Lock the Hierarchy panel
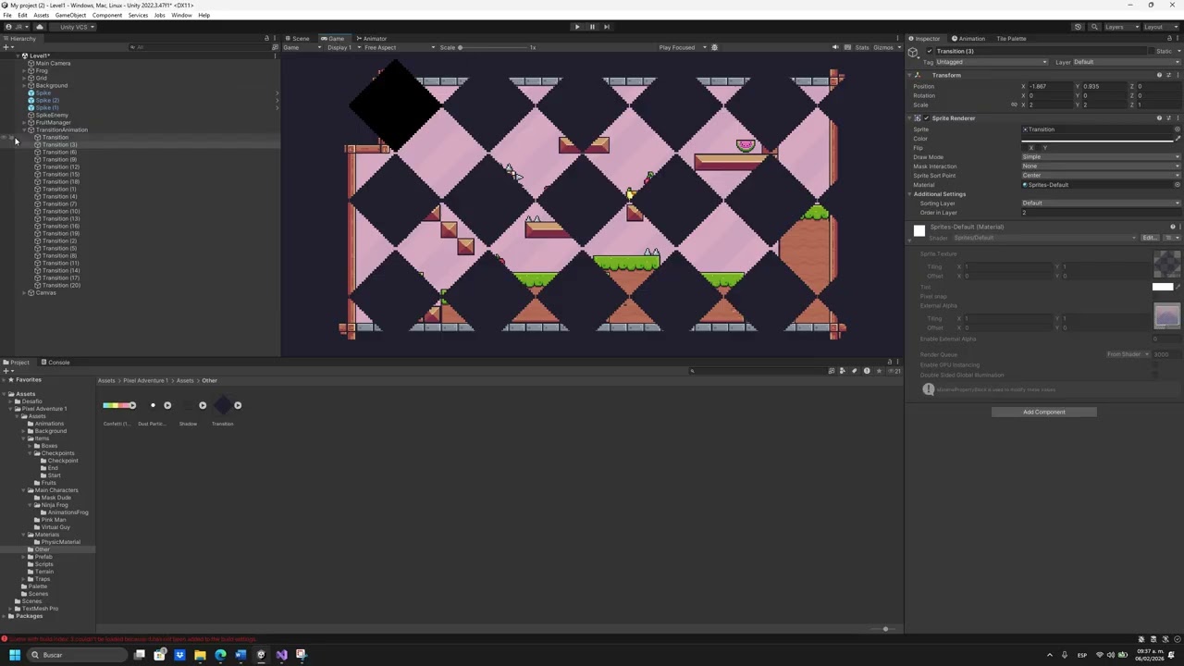 pyautogui.click(x=266, y=38)
